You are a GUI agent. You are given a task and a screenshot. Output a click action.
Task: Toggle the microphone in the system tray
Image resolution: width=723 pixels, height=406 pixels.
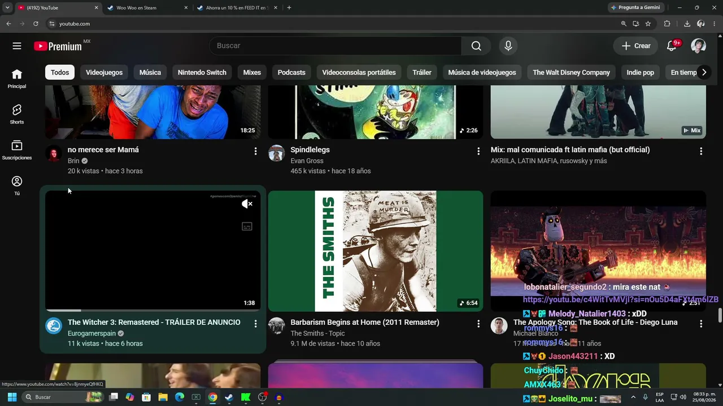pos(645,397)
